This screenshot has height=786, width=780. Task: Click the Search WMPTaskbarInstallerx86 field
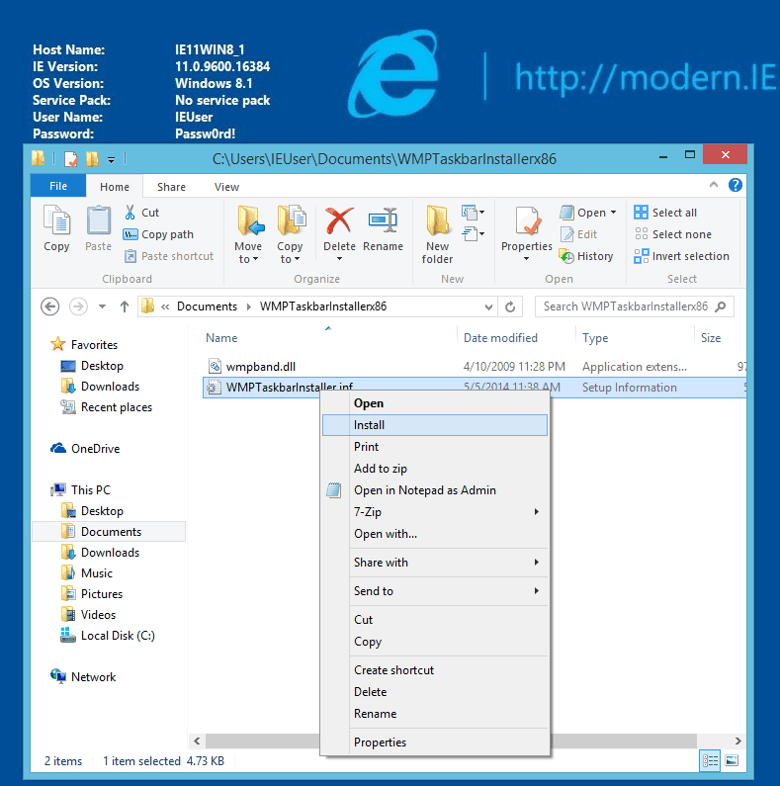point(635,306)
